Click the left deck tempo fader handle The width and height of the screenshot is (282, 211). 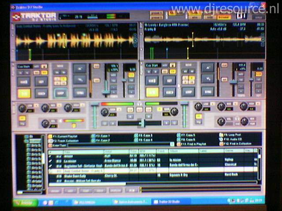tap(106, 93)
